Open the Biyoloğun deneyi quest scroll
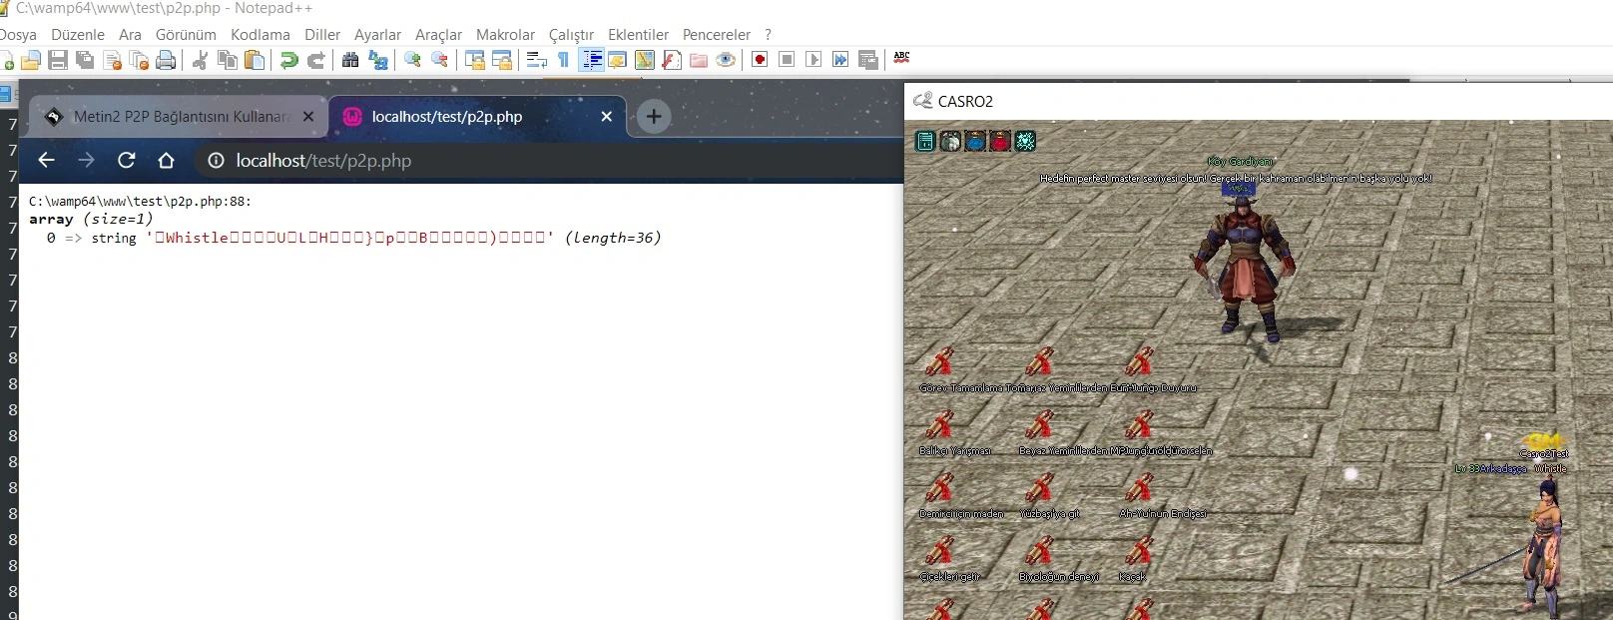Viewport: 1613px width, 620px height. coord(1038,550)
